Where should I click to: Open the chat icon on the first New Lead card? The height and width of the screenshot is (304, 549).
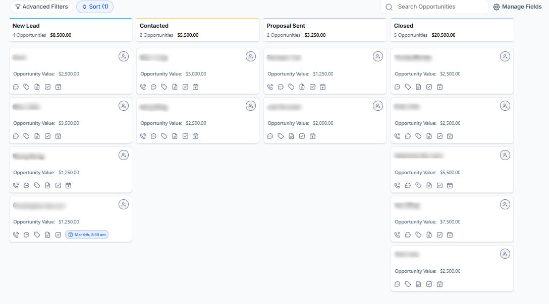[16, 87]
